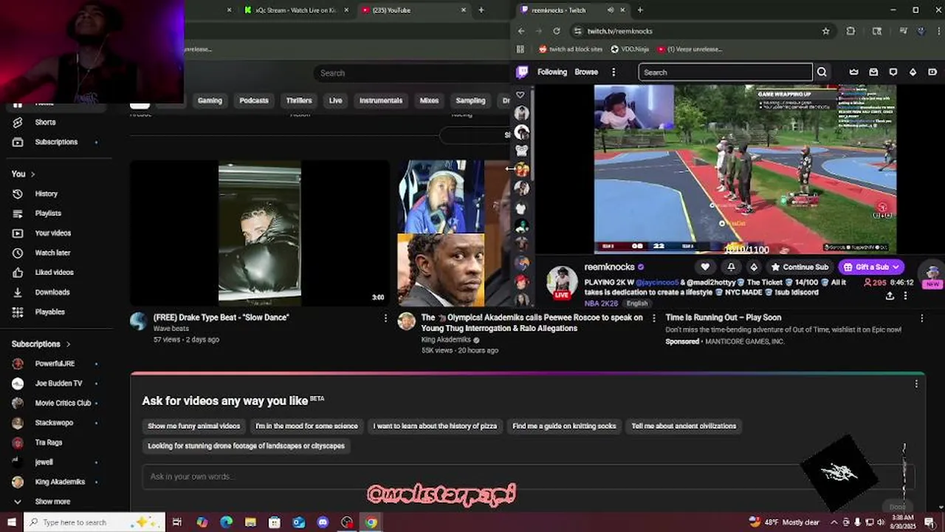
Task: Open Downloads in YouTube sidebar
Action: pyautogui.click(x=52, y=292)
